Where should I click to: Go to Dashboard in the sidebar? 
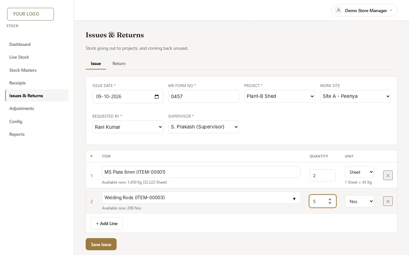(37, 44)
